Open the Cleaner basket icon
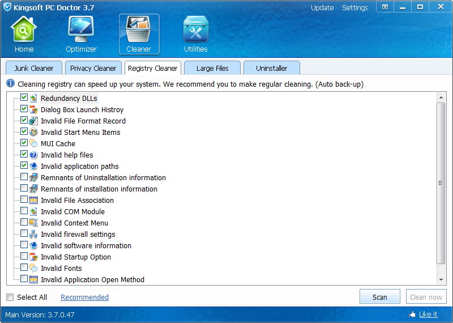 coord(138,30)
